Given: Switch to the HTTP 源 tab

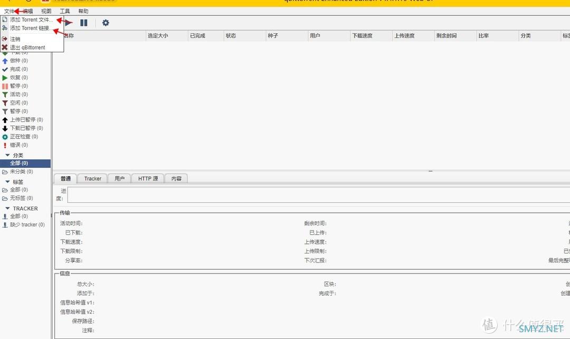Looking at the screenshot, I should pos(148,178).
